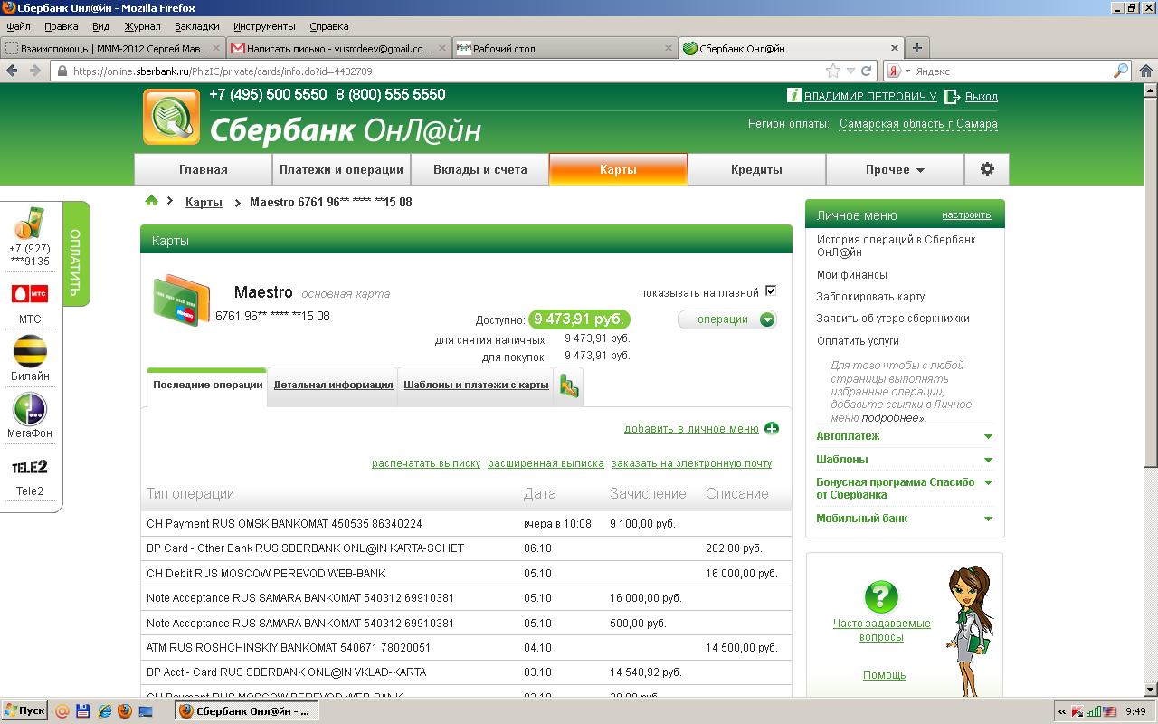The width and height of the screenshot is (1158, 724).
Task: Click the Выход logout link
Action: [x=982, y=97]
